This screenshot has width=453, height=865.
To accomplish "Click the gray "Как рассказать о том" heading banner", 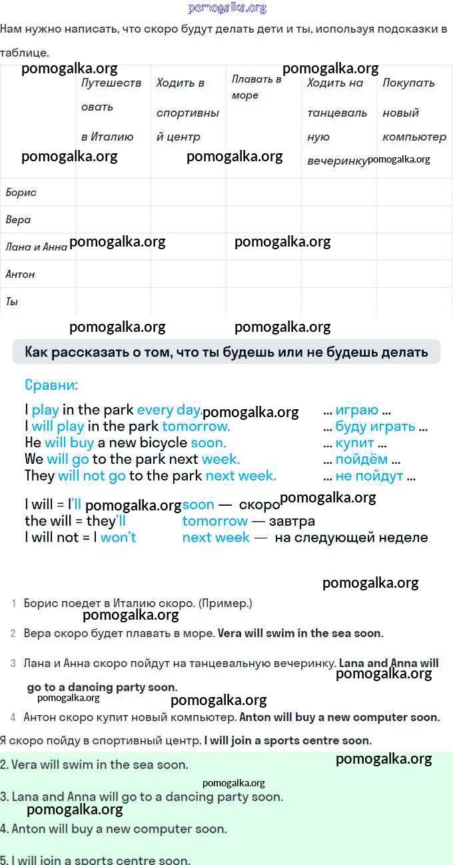I will (226, 352).
